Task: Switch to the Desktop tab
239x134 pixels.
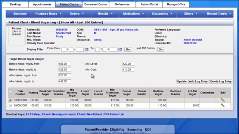Action: pos(15,4)
